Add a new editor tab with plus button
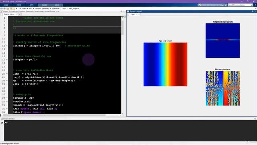The height and width of the screenshot is (145, 257). click(20, 14)
